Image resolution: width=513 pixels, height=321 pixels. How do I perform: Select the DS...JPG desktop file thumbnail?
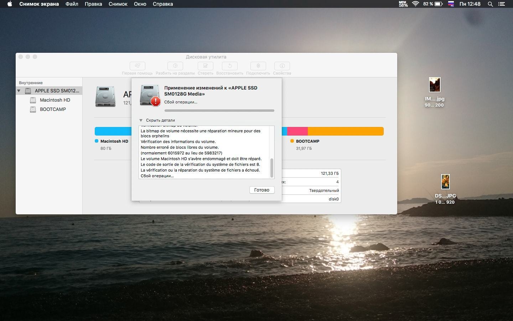445,182
